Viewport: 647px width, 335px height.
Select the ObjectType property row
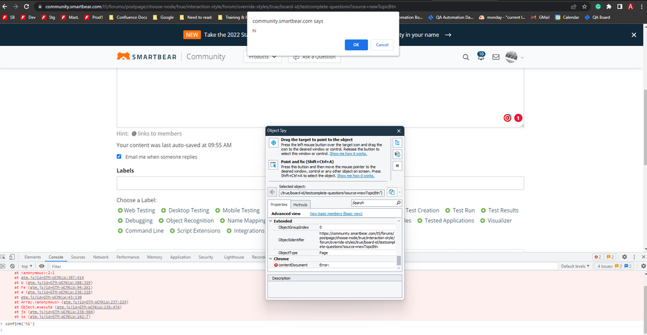pyautogui.click(x=332, y=253)
